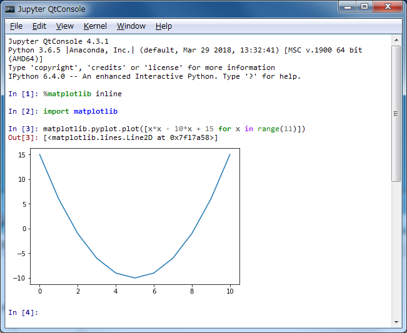Viewport: 407px width, 333px height.
Task: Open the File menu
Action: tap(16, 26)
